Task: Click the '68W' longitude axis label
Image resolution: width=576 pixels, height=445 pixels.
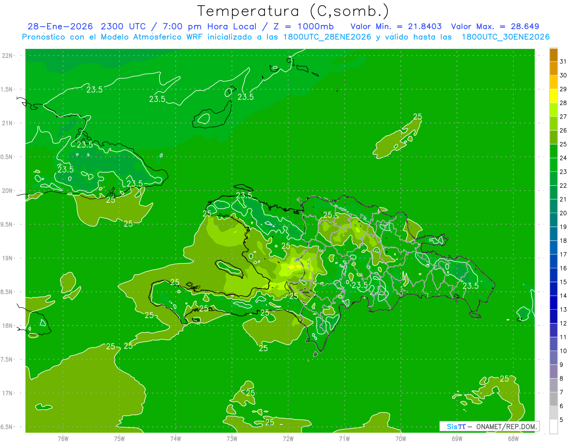Action: [x=513, y=438]
